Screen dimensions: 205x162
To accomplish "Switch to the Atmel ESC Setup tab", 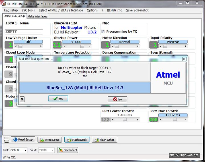I will (x=15, y=16).
